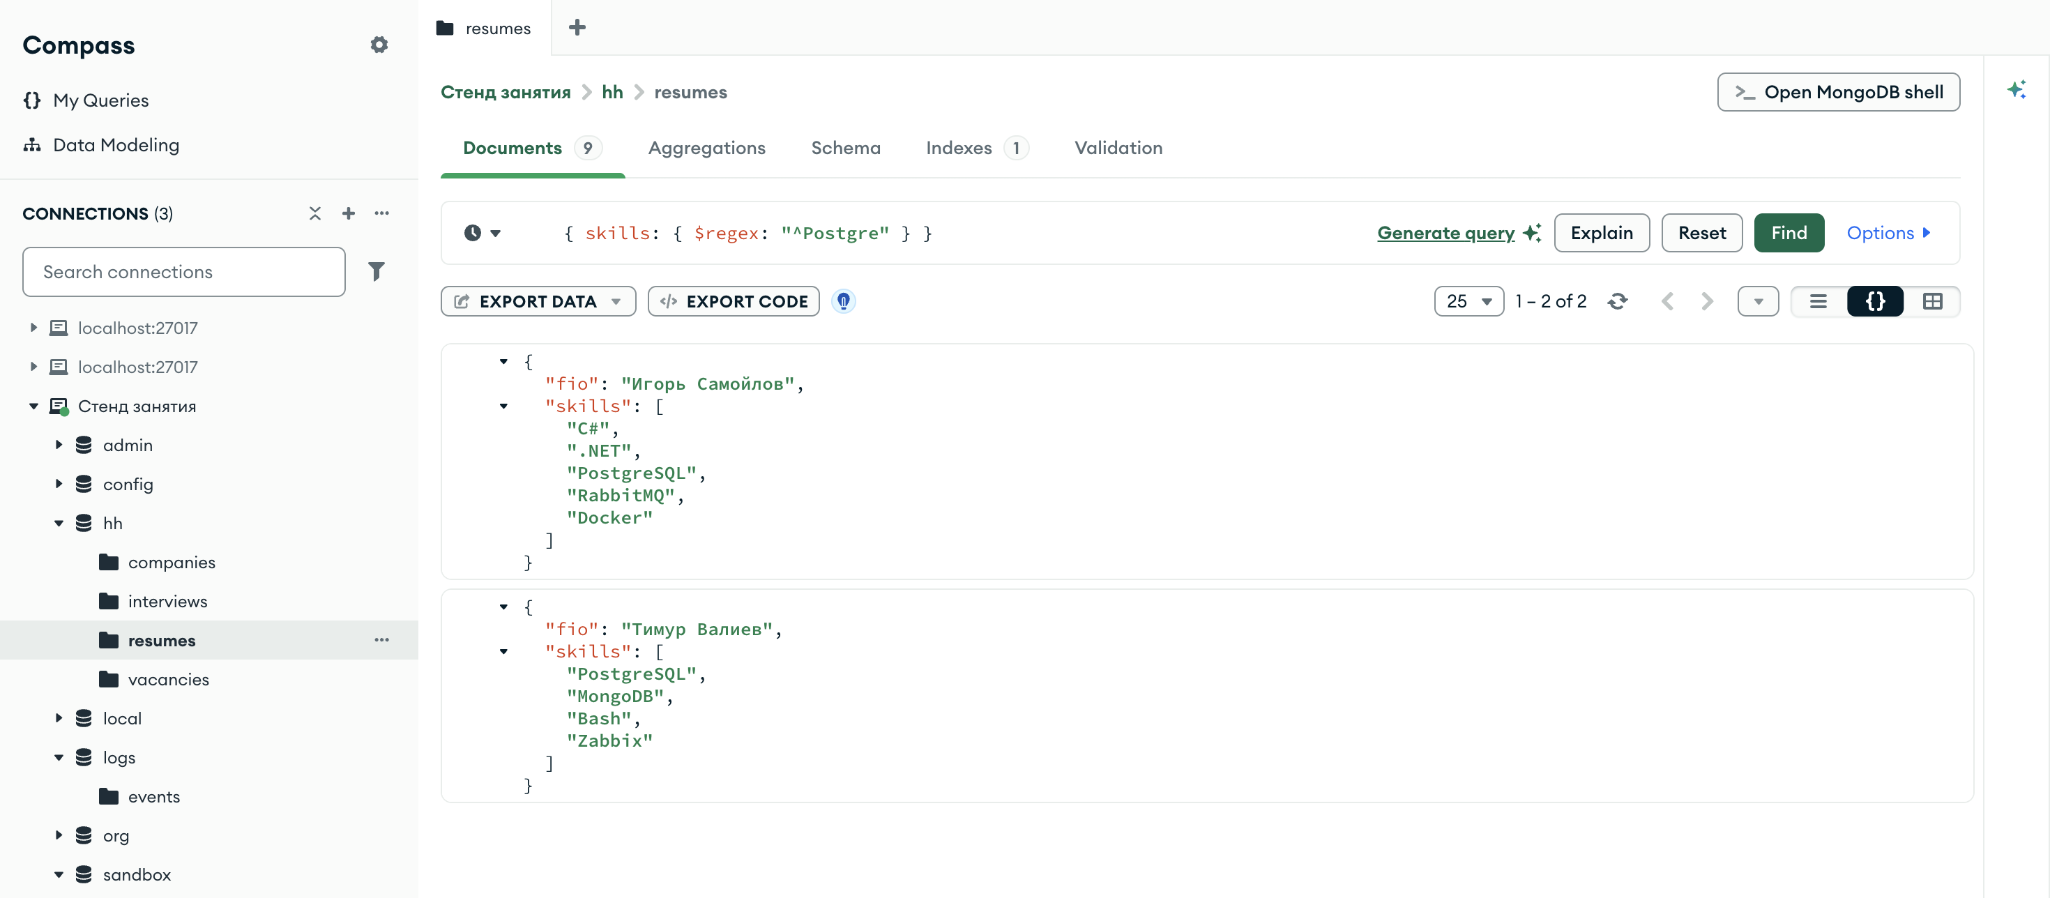Click Export Code button
The height and width of the screenshot is (898, 2050).
pos(734,301)
